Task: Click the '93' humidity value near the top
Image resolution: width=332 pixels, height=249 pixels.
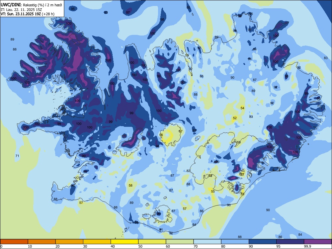Action: pyautogui.click(x=106, y=13)
